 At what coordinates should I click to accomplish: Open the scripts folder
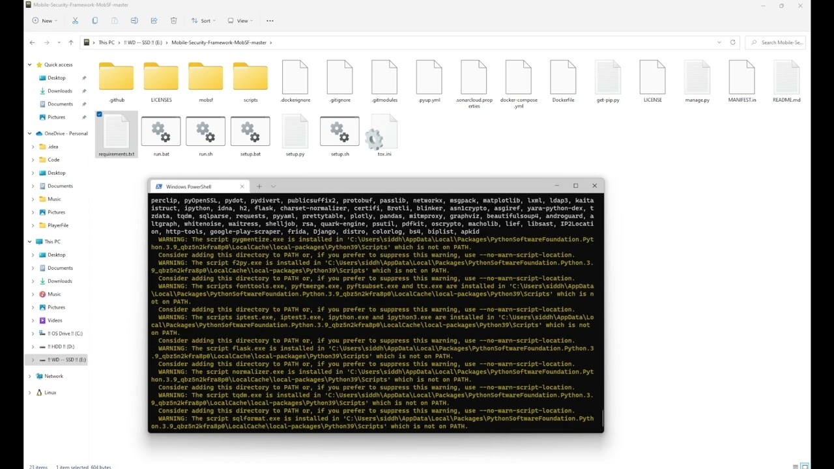click(x=250, y=82)
